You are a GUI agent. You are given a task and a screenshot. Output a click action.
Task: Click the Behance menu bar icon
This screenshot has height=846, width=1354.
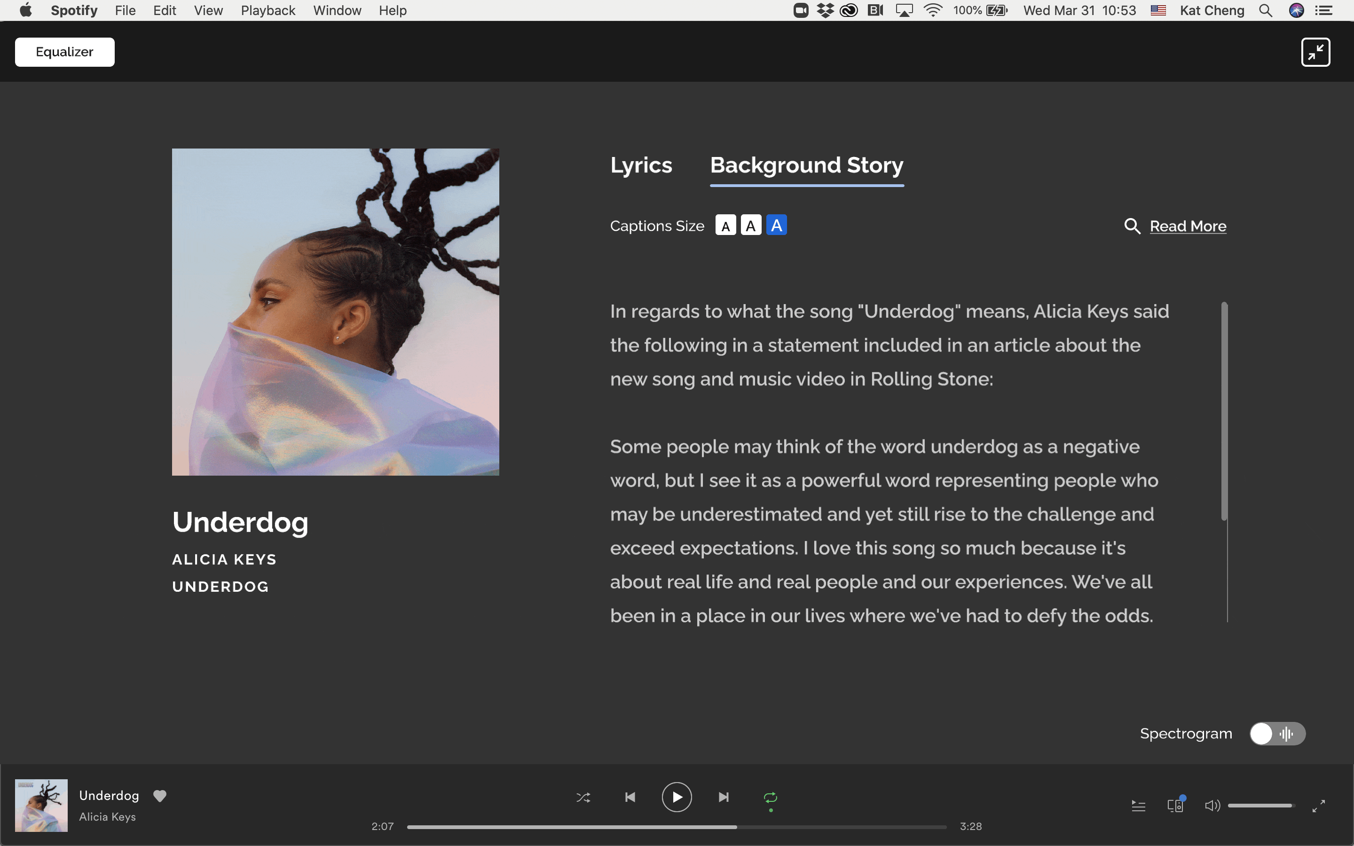[x=875, y=10]
